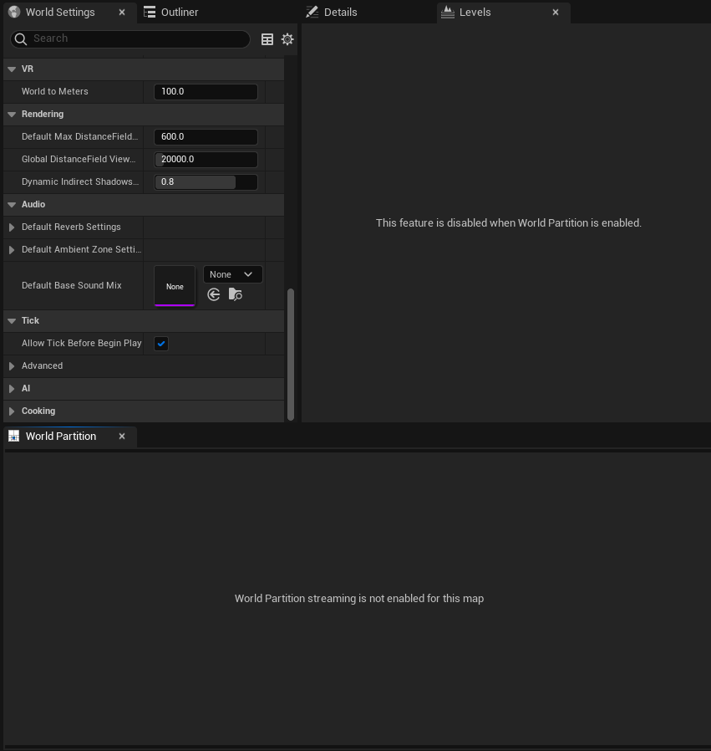
Task: Toggle Allow Tick Before Begin Play checkbox
Action: click(x=161, y=344)
